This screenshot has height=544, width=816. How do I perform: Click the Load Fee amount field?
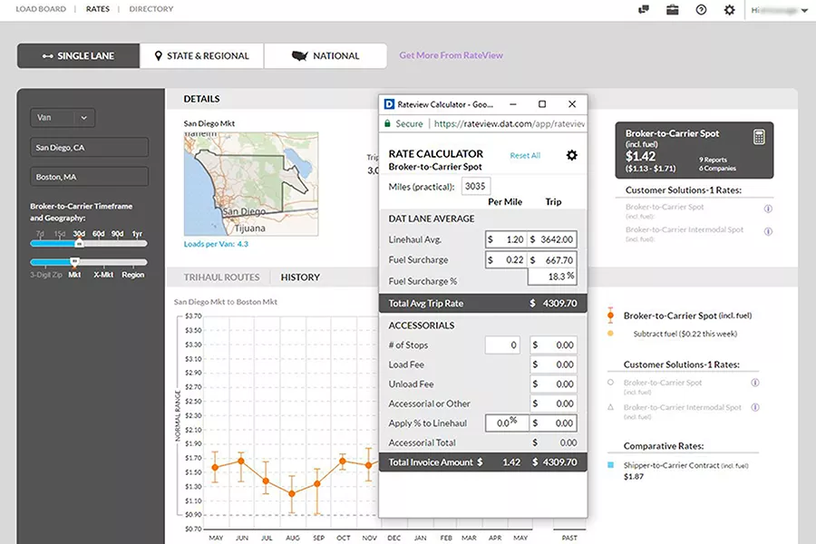pos(553,364)
